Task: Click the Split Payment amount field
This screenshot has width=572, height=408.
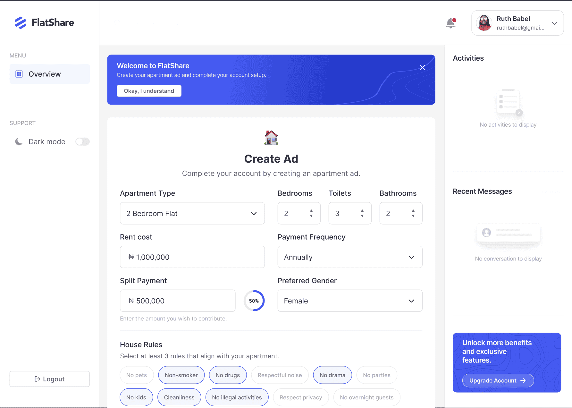Action: [178, 301]
